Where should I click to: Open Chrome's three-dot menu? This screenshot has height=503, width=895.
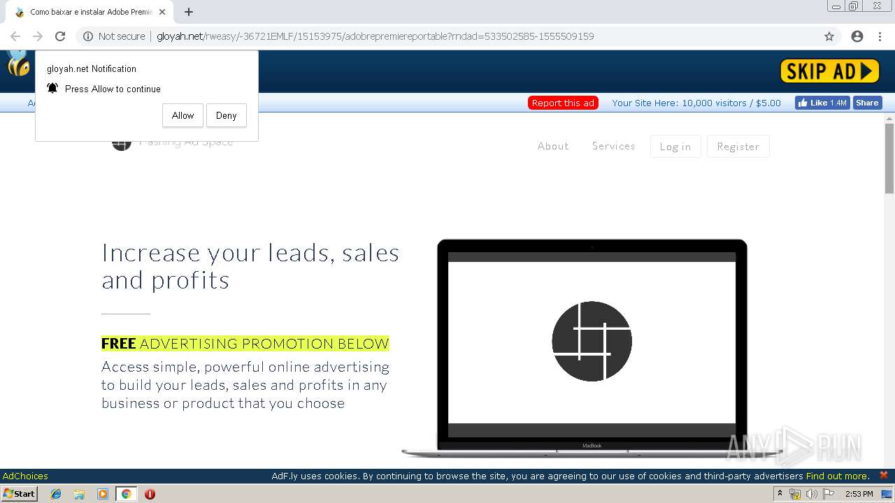pyautogui.click(x=880, y=36)
